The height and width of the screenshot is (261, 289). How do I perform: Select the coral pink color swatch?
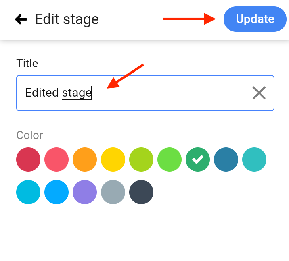(x=57, y=159)
